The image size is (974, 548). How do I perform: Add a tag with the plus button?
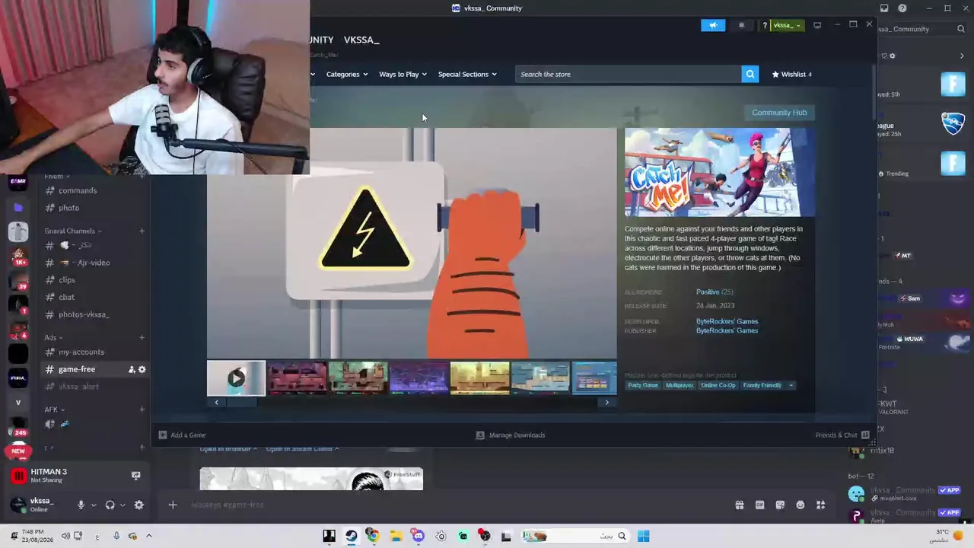click(791, 385)
